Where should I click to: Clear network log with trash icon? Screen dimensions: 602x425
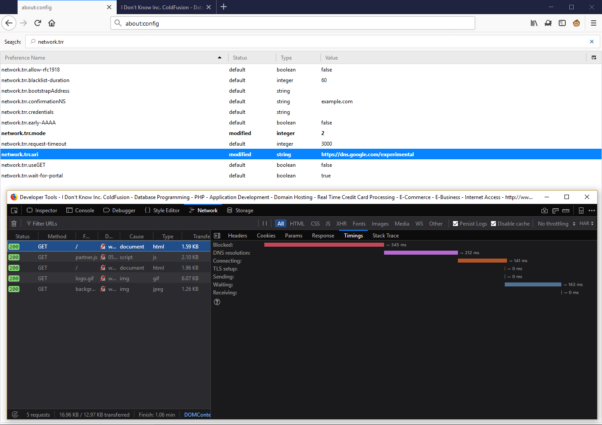pos(14,224)
